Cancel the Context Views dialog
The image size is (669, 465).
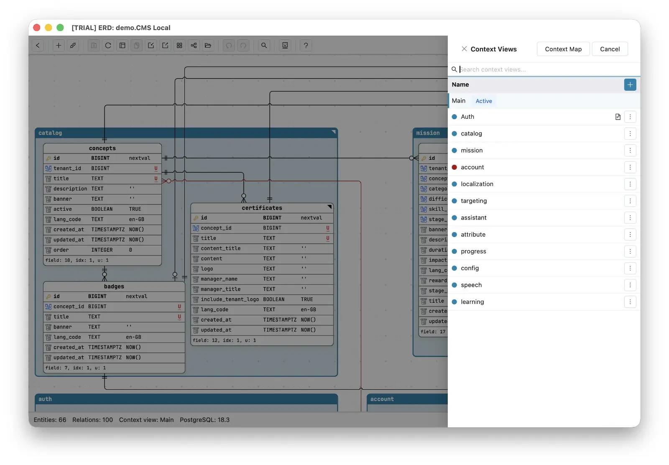[x=610, y=49]
